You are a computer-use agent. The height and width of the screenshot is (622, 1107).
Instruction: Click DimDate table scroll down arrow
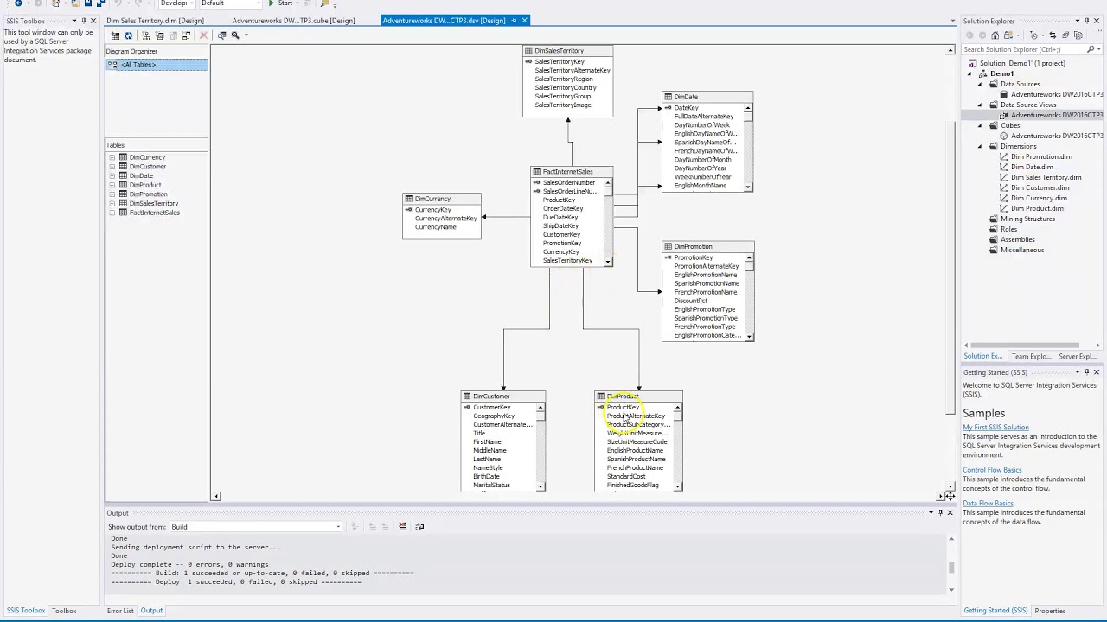(x=748, y=187)
